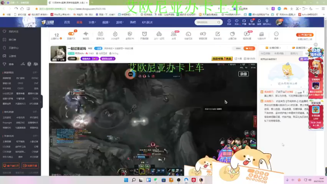Click the browser home icon
This screenshot has height=184, width=327.
point(22,9)
